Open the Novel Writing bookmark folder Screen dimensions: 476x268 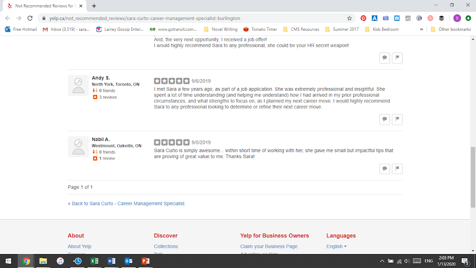[221, 29]
